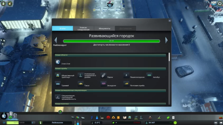Open the Policies panel
The height and width of the screenshot is (125, 223).
click(173, 118)
